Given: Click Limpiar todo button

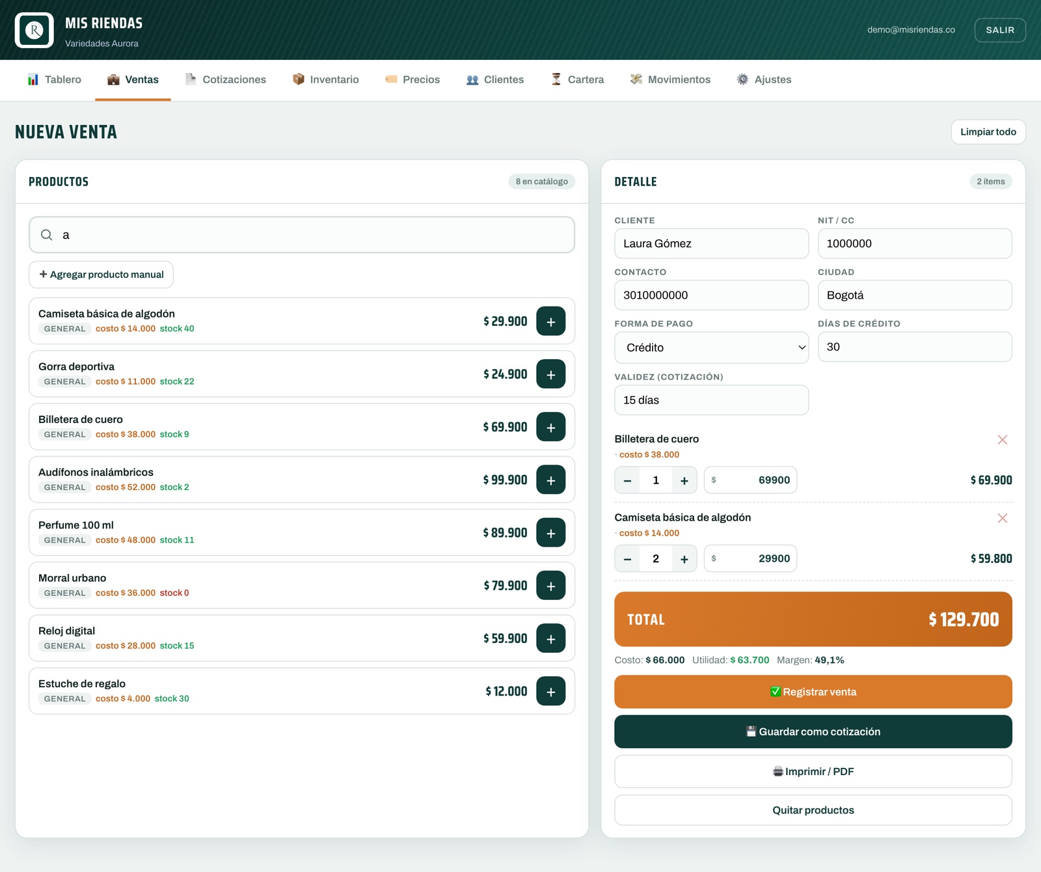Looking at the screenshot, I should pyautogui.click(x=988, y=131).
